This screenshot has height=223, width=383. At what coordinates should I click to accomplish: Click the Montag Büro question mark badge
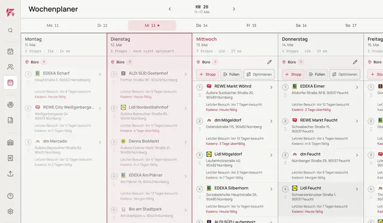[44, 62]
